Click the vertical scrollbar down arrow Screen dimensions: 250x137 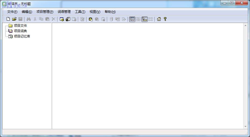coord(245,127)
